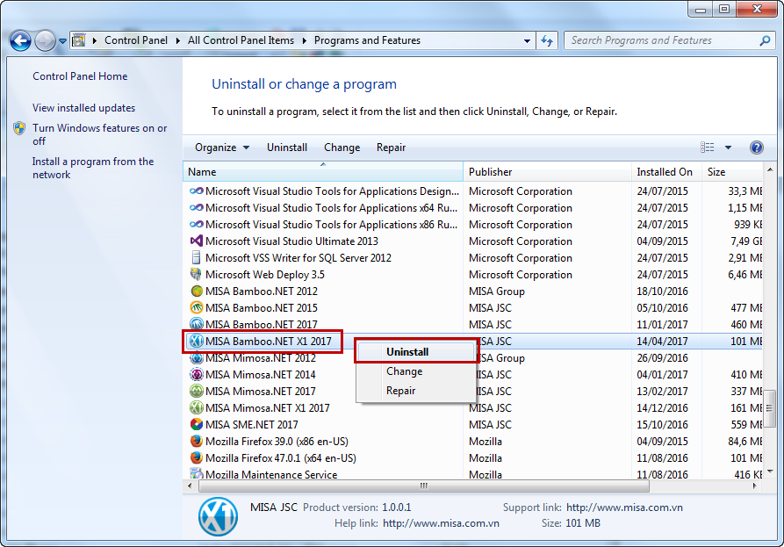Select MISA Bamboo.NET X1 2017 row

(473, 341)
